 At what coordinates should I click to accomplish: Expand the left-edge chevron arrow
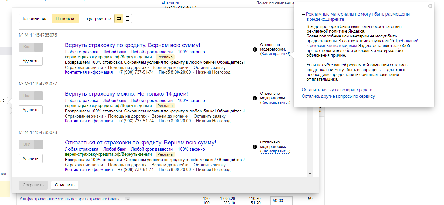pyautogui.click(x=4, y=101)
